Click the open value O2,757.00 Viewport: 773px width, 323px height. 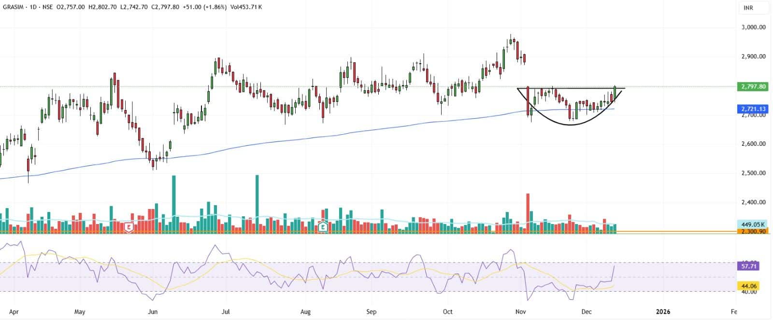tap(71, 7)
